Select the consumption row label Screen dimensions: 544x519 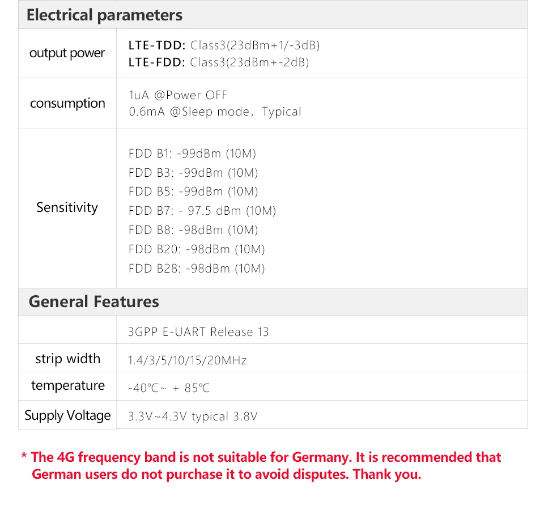click(67, 104)
